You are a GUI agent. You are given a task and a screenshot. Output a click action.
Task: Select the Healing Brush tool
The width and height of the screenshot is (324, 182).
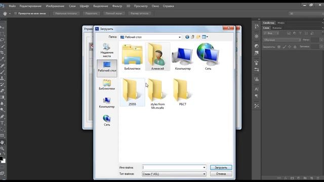2,66
